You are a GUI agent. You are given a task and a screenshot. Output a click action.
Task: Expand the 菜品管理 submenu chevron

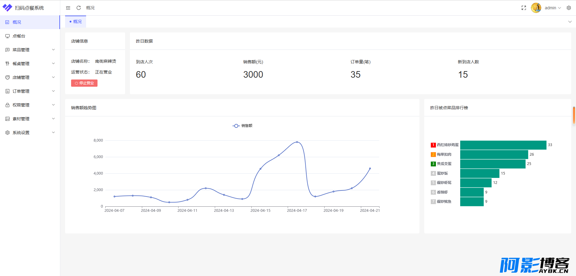pyautogui.click(x=53, y=50)
